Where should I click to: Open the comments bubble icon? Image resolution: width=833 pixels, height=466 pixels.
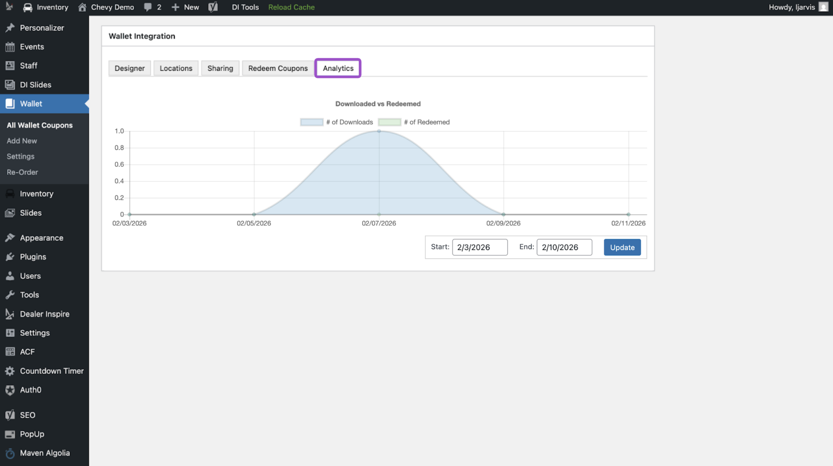(148, 7)
